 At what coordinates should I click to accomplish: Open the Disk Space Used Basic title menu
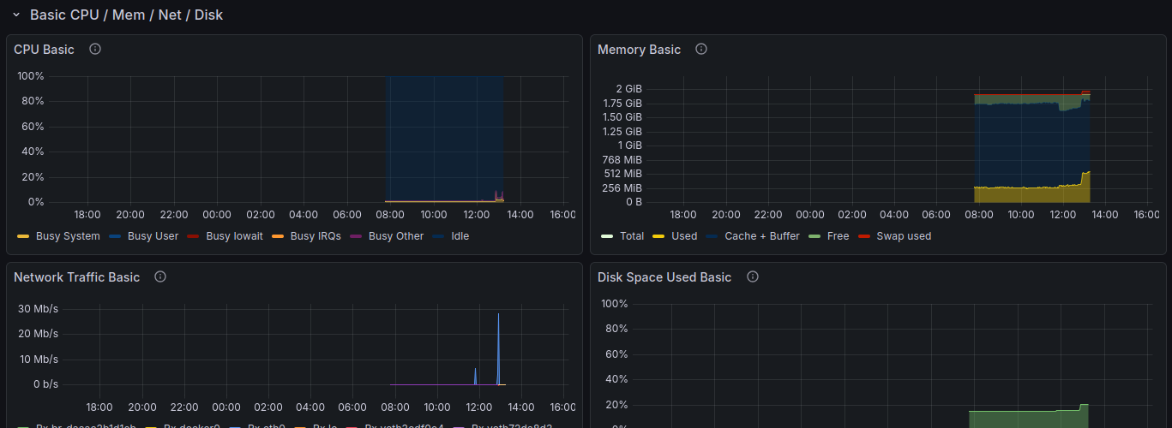coord(664,277)
